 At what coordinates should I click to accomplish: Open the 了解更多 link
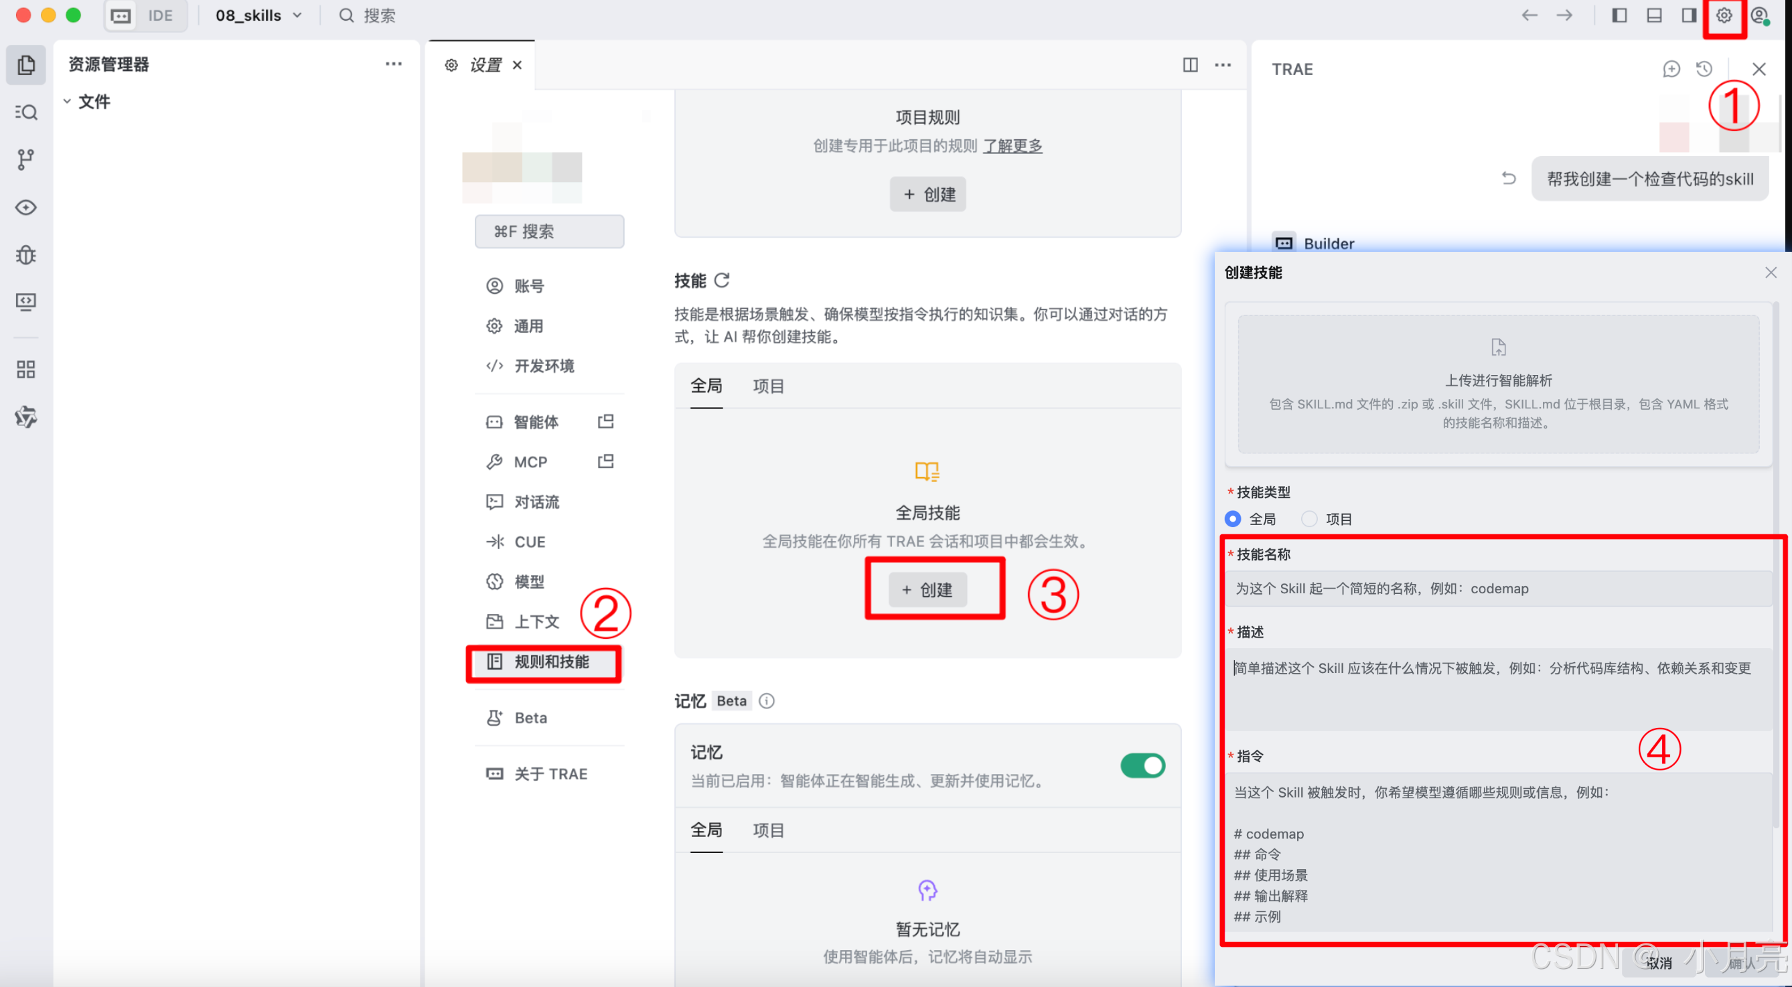click(x=1012, y=145)
